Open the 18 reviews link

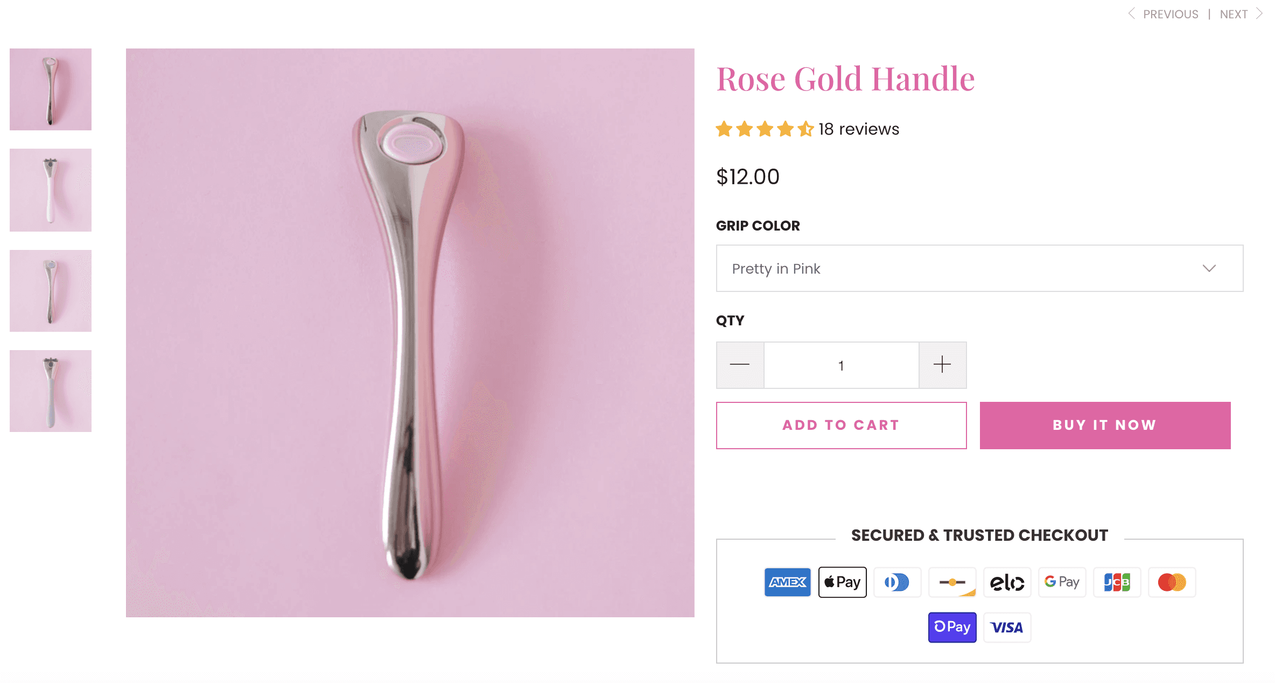[858, 129]
